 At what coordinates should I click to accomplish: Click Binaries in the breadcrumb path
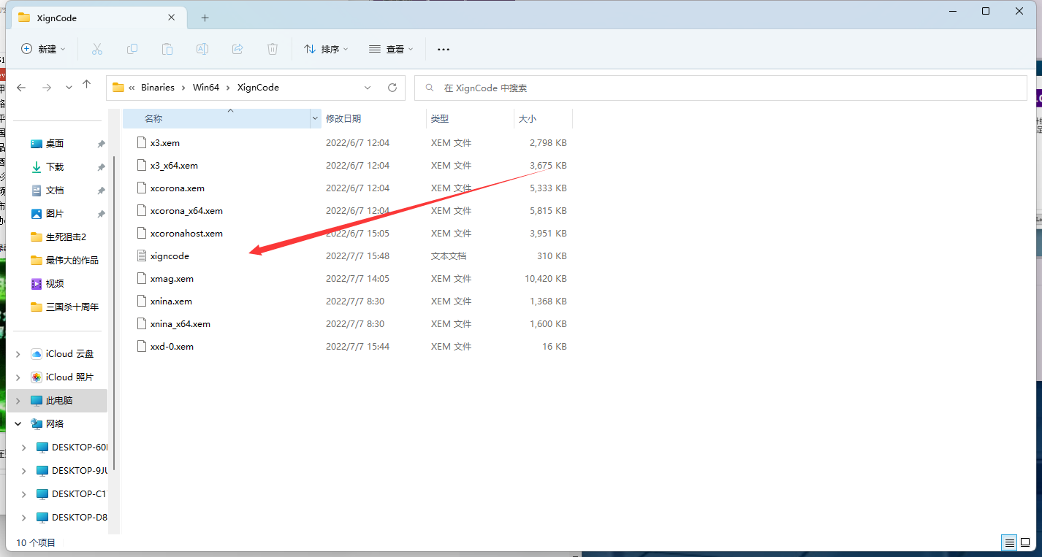158,87
